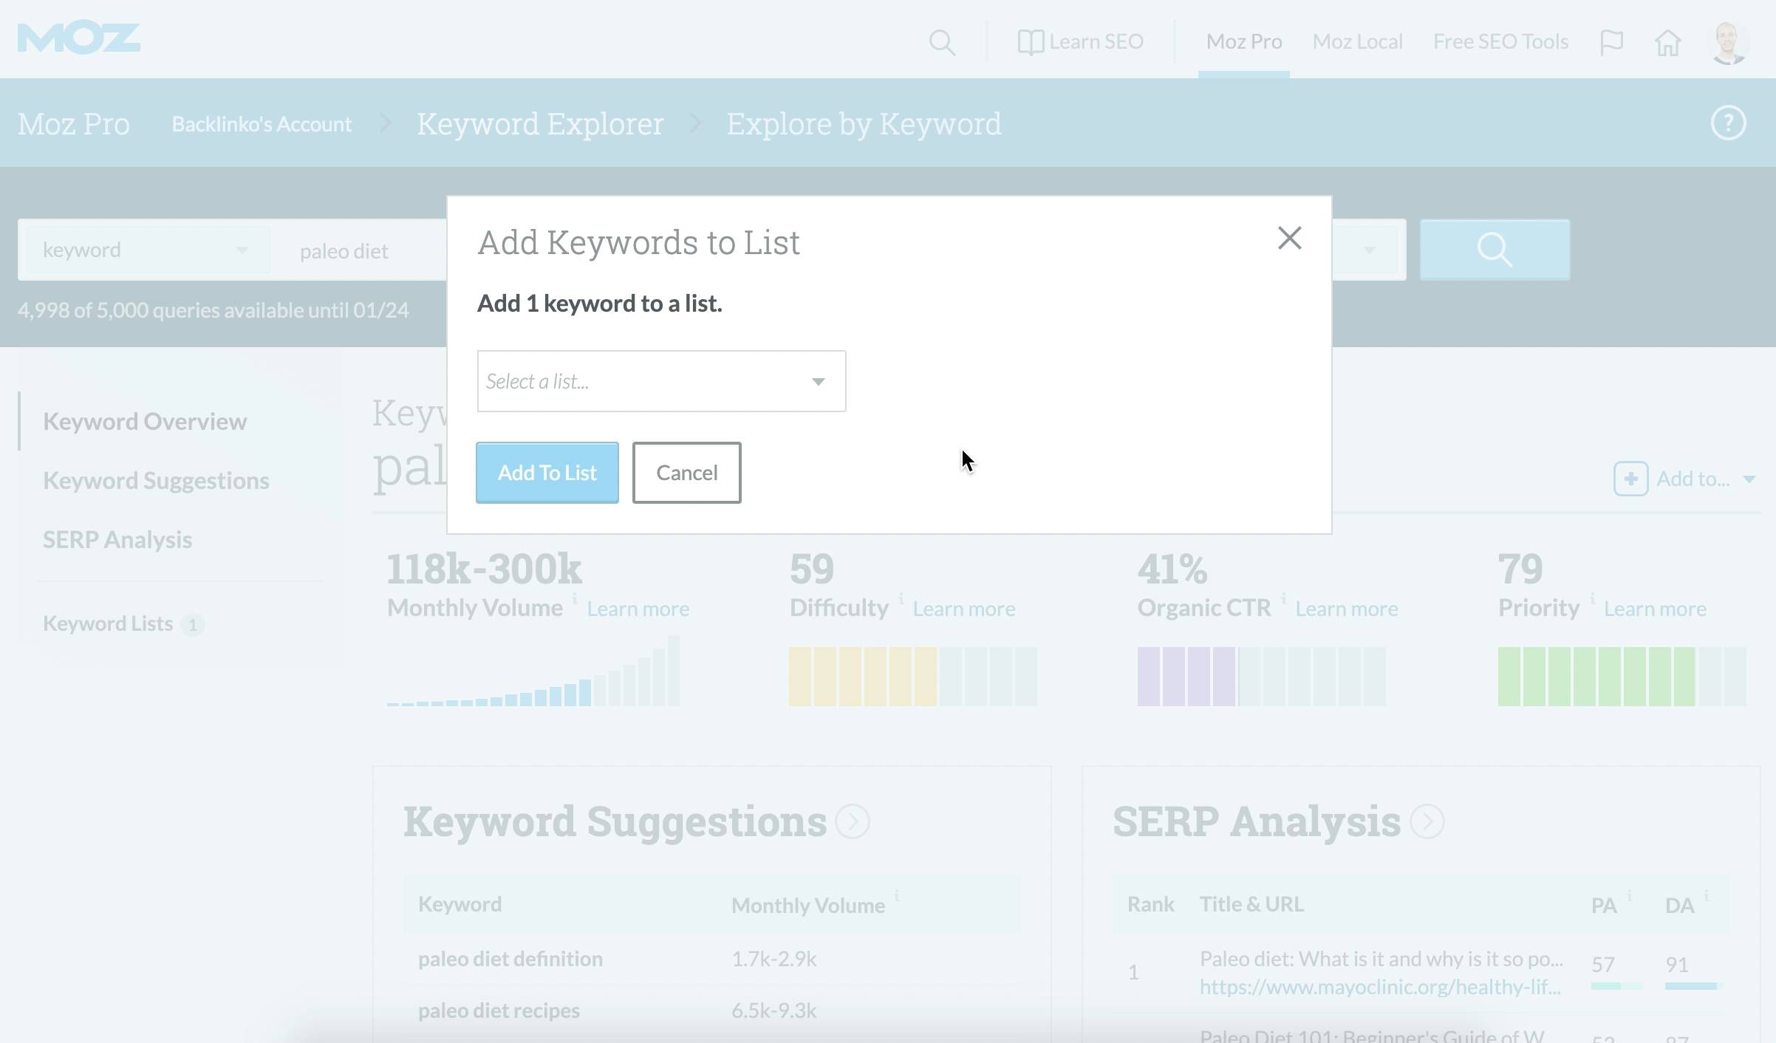The width and height of the screenshot is (1776, 1043).
Task: Click the PA value 57
Action: (x=1602, y=965)
